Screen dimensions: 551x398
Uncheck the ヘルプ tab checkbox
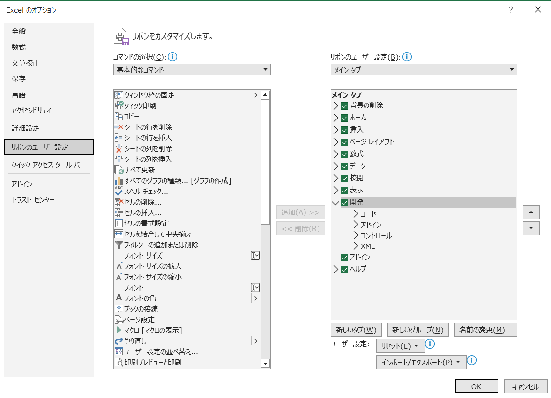point(345,269)
